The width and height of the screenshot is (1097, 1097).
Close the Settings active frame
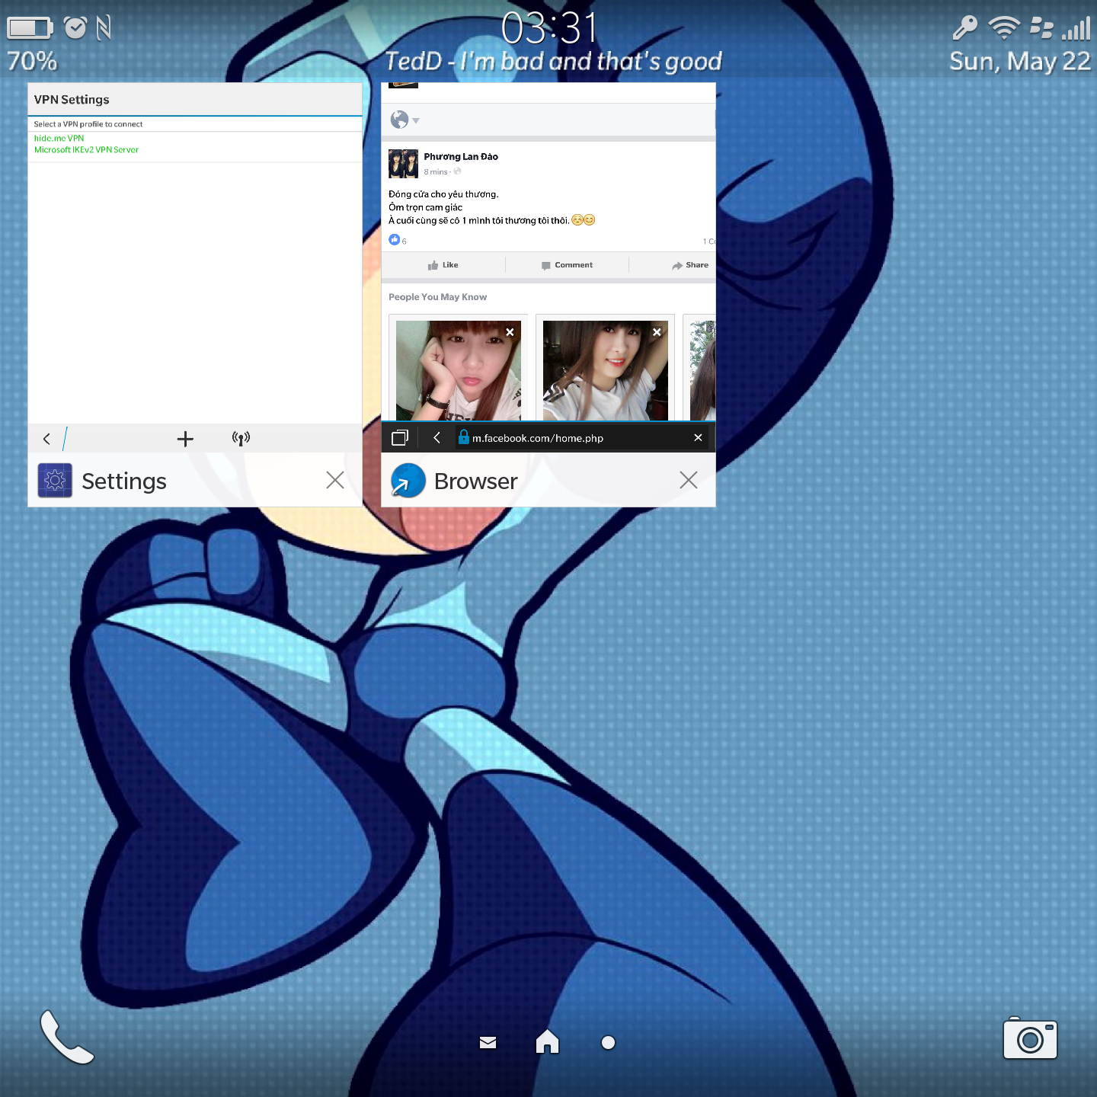[x=335, y=480]
